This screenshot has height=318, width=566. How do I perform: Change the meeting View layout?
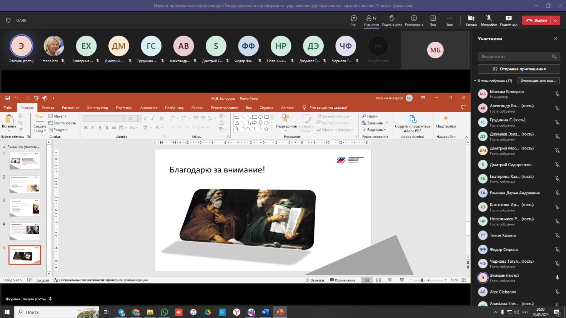click(x=433, y=20)
